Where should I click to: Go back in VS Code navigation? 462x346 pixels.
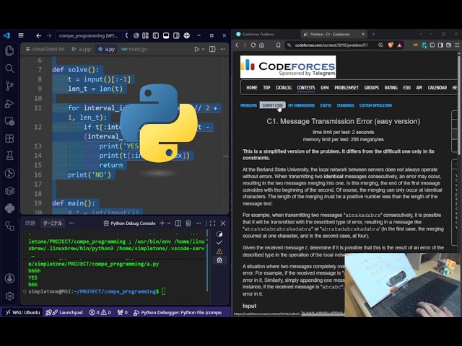coord(38,35)
